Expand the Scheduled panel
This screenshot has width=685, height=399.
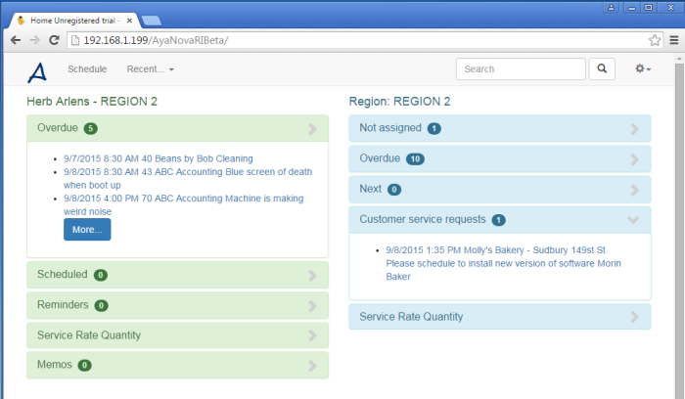pos(177,275)
